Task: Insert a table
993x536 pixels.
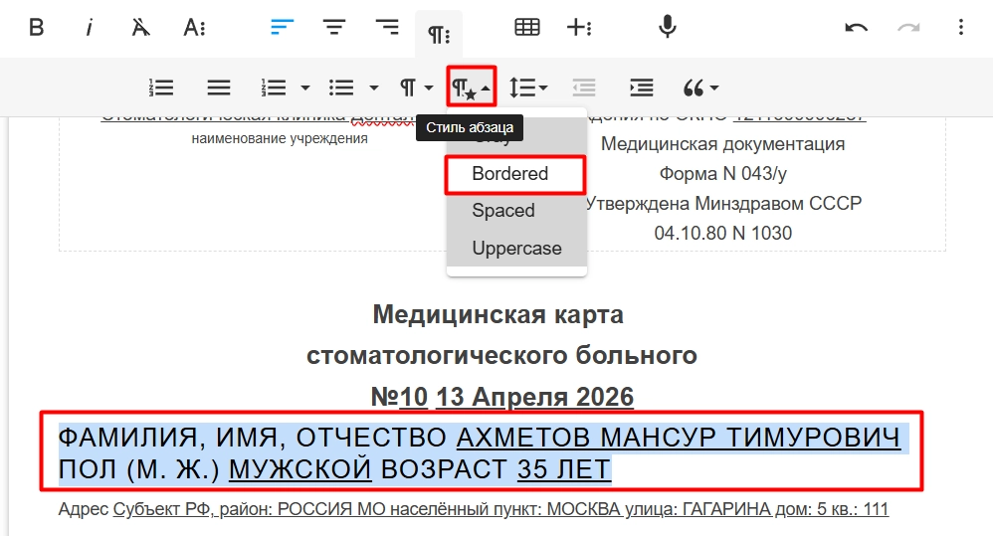Action: click(x=526, y=28)
